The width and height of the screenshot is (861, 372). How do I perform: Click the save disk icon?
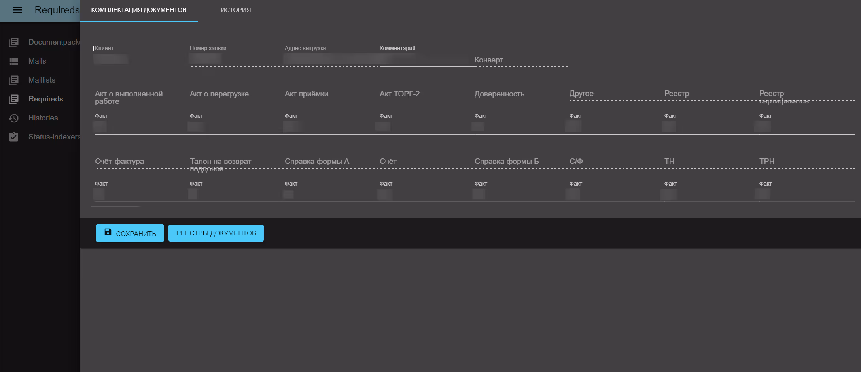(x=108, y=232)
